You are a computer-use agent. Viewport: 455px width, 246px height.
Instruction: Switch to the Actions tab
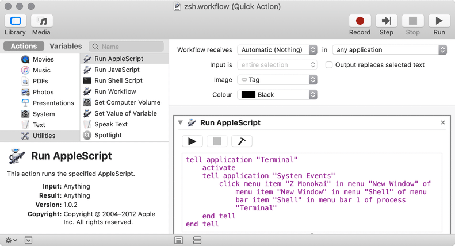24,46
